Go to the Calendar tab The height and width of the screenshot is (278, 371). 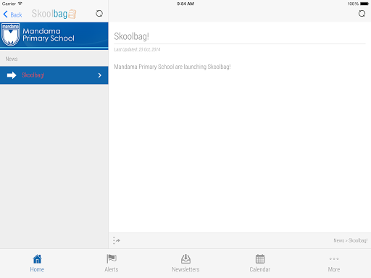pyautogui.click(x=260, y=264)
